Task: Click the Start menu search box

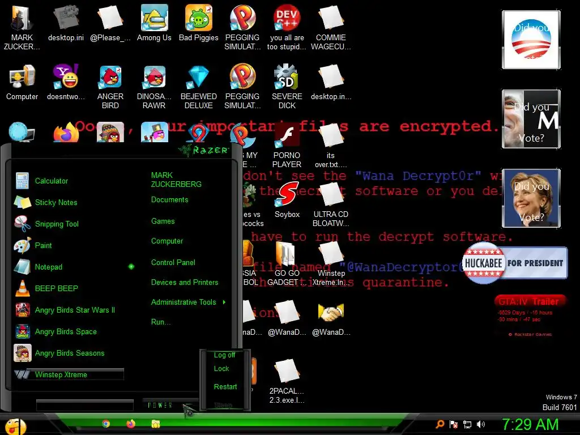Action: click(85, 406)
